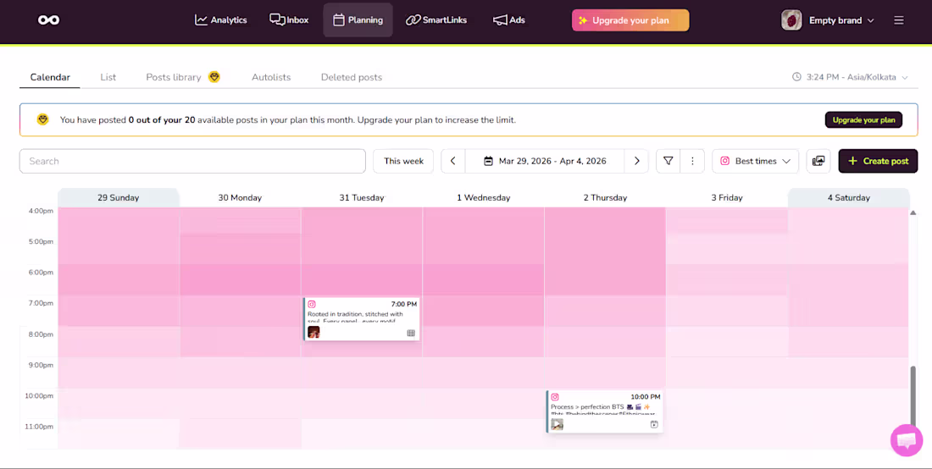Click the thumbnail on the 10:00 PM post
This screenshot has height=469, width=932.
[557, 424]
